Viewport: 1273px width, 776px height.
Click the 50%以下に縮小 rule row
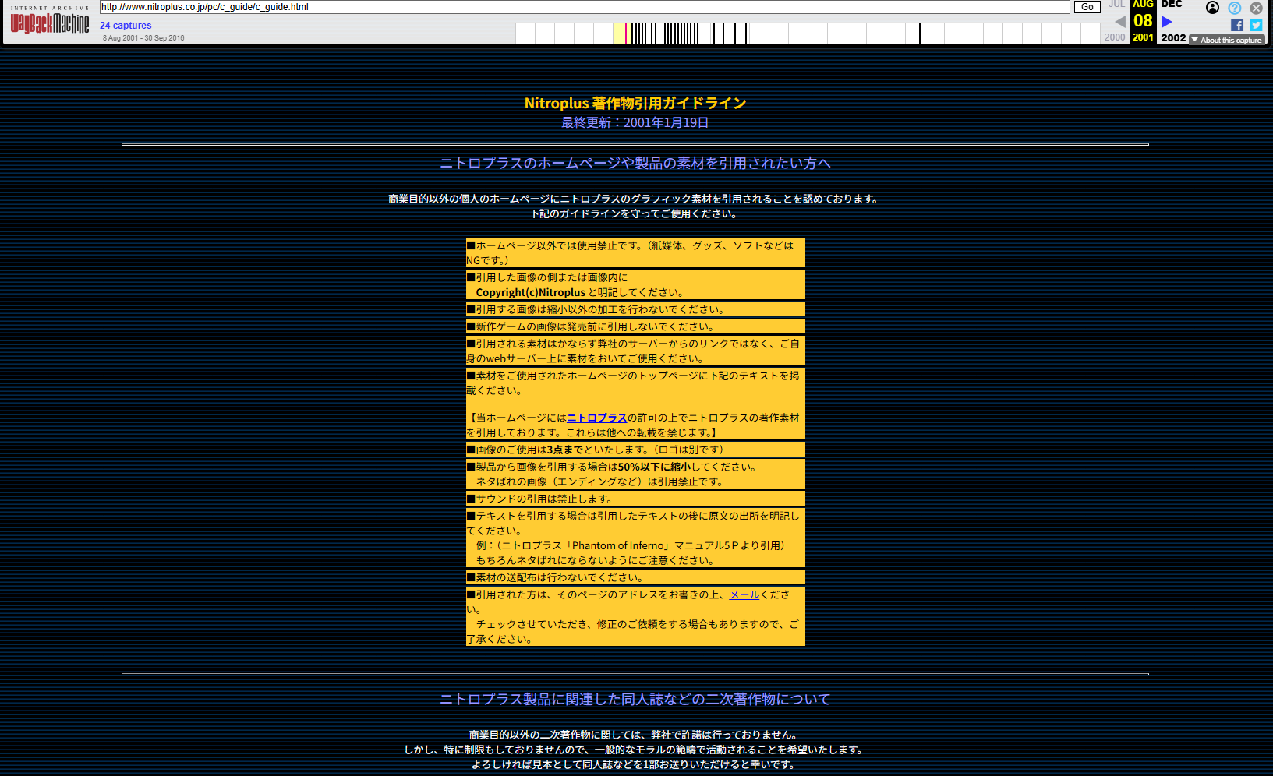(x=635, y=474)
